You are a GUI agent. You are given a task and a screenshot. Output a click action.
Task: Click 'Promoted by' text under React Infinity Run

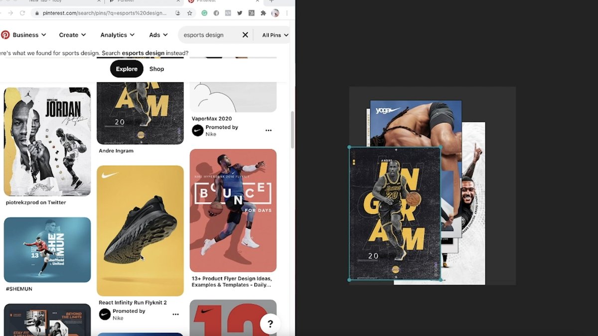pos(129,311)
